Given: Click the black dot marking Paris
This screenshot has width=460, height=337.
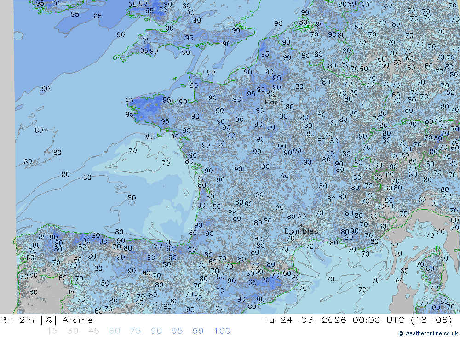Looking at the screenshot, I should pos(274,96).
